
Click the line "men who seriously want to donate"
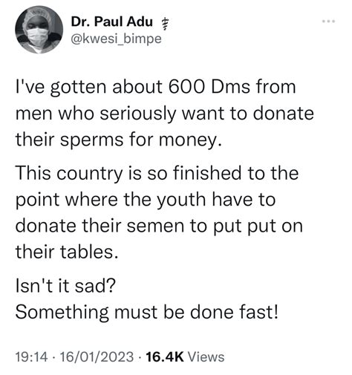tap(165, 114)
